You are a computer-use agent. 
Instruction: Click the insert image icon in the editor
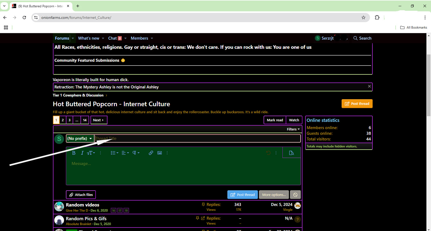pos(160,153)
